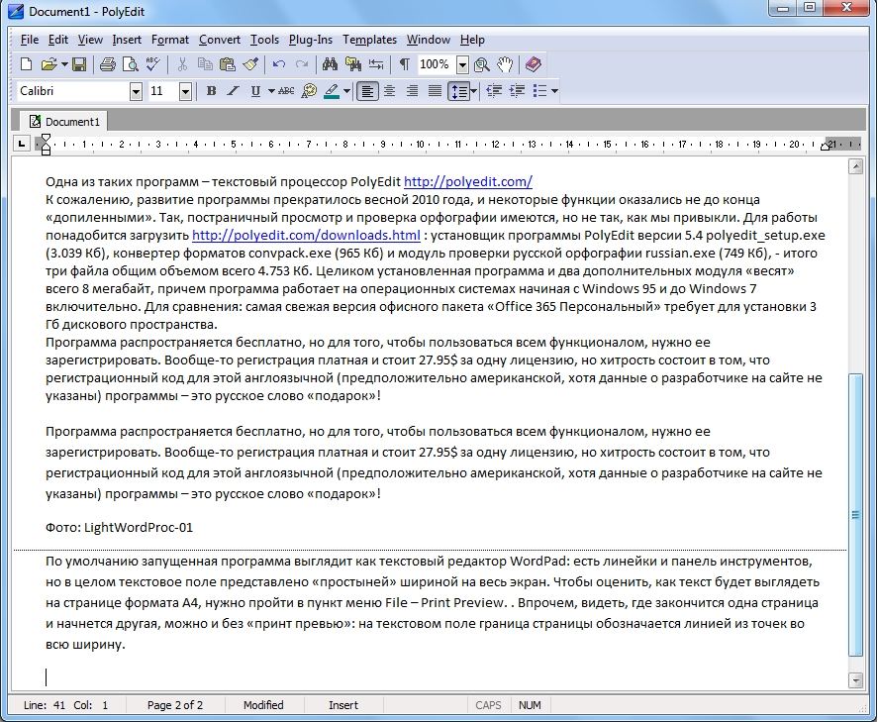The image size is (878, 722).
Task: Toggle paragraph marks display
Action: coord(404,64)
